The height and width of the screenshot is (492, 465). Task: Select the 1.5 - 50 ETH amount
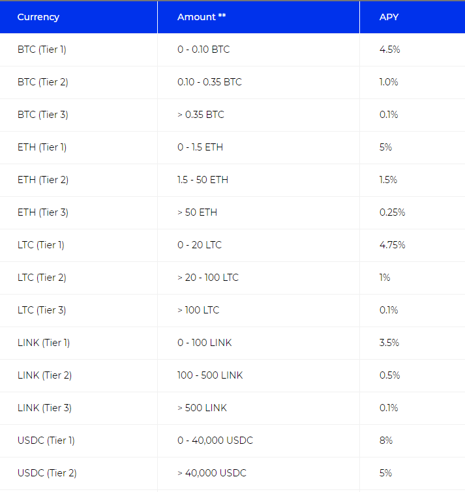coord(203,180)
